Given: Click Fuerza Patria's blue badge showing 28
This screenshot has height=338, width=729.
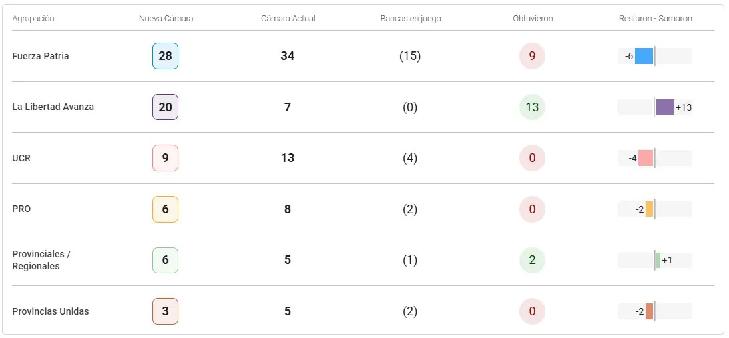Looking at the screenshot, I should 165,56.
